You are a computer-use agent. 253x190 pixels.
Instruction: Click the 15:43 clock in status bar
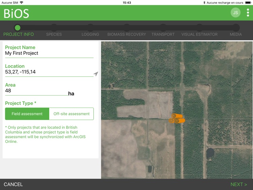coord(127,3)
